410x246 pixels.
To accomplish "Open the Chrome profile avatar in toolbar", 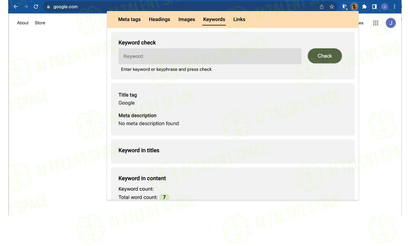I will tap(385, 7).
